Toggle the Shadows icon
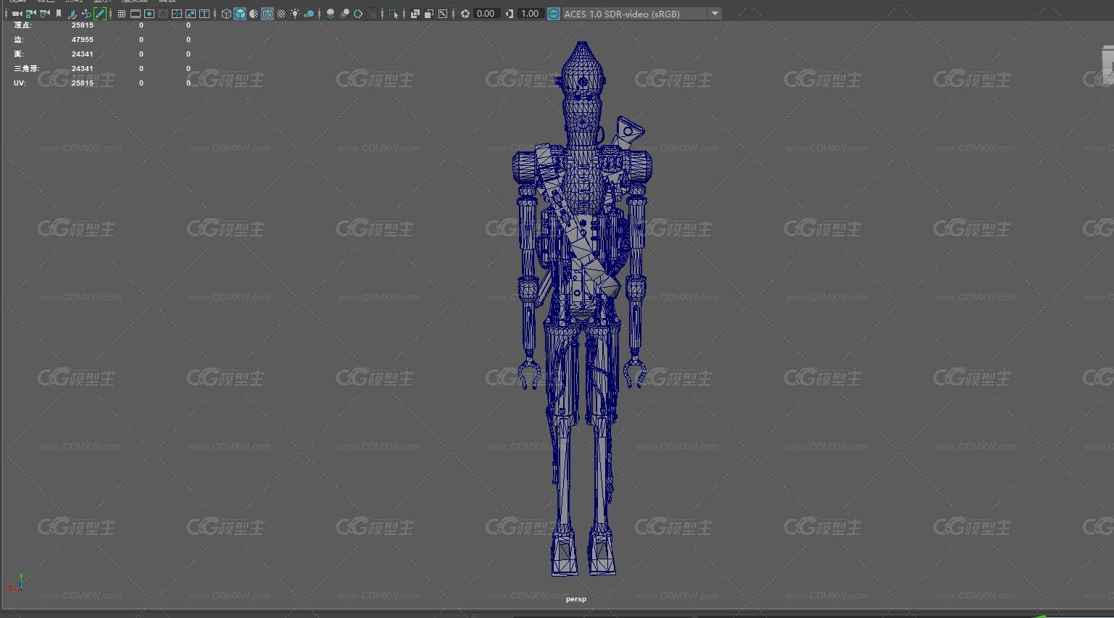The image size is (1114, 618). pyautogui.click(x=309, y=14)
